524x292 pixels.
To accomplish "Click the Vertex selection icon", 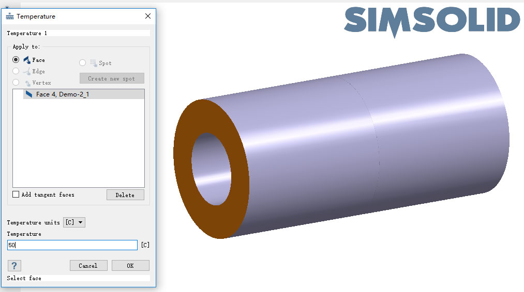I will 27,83.
